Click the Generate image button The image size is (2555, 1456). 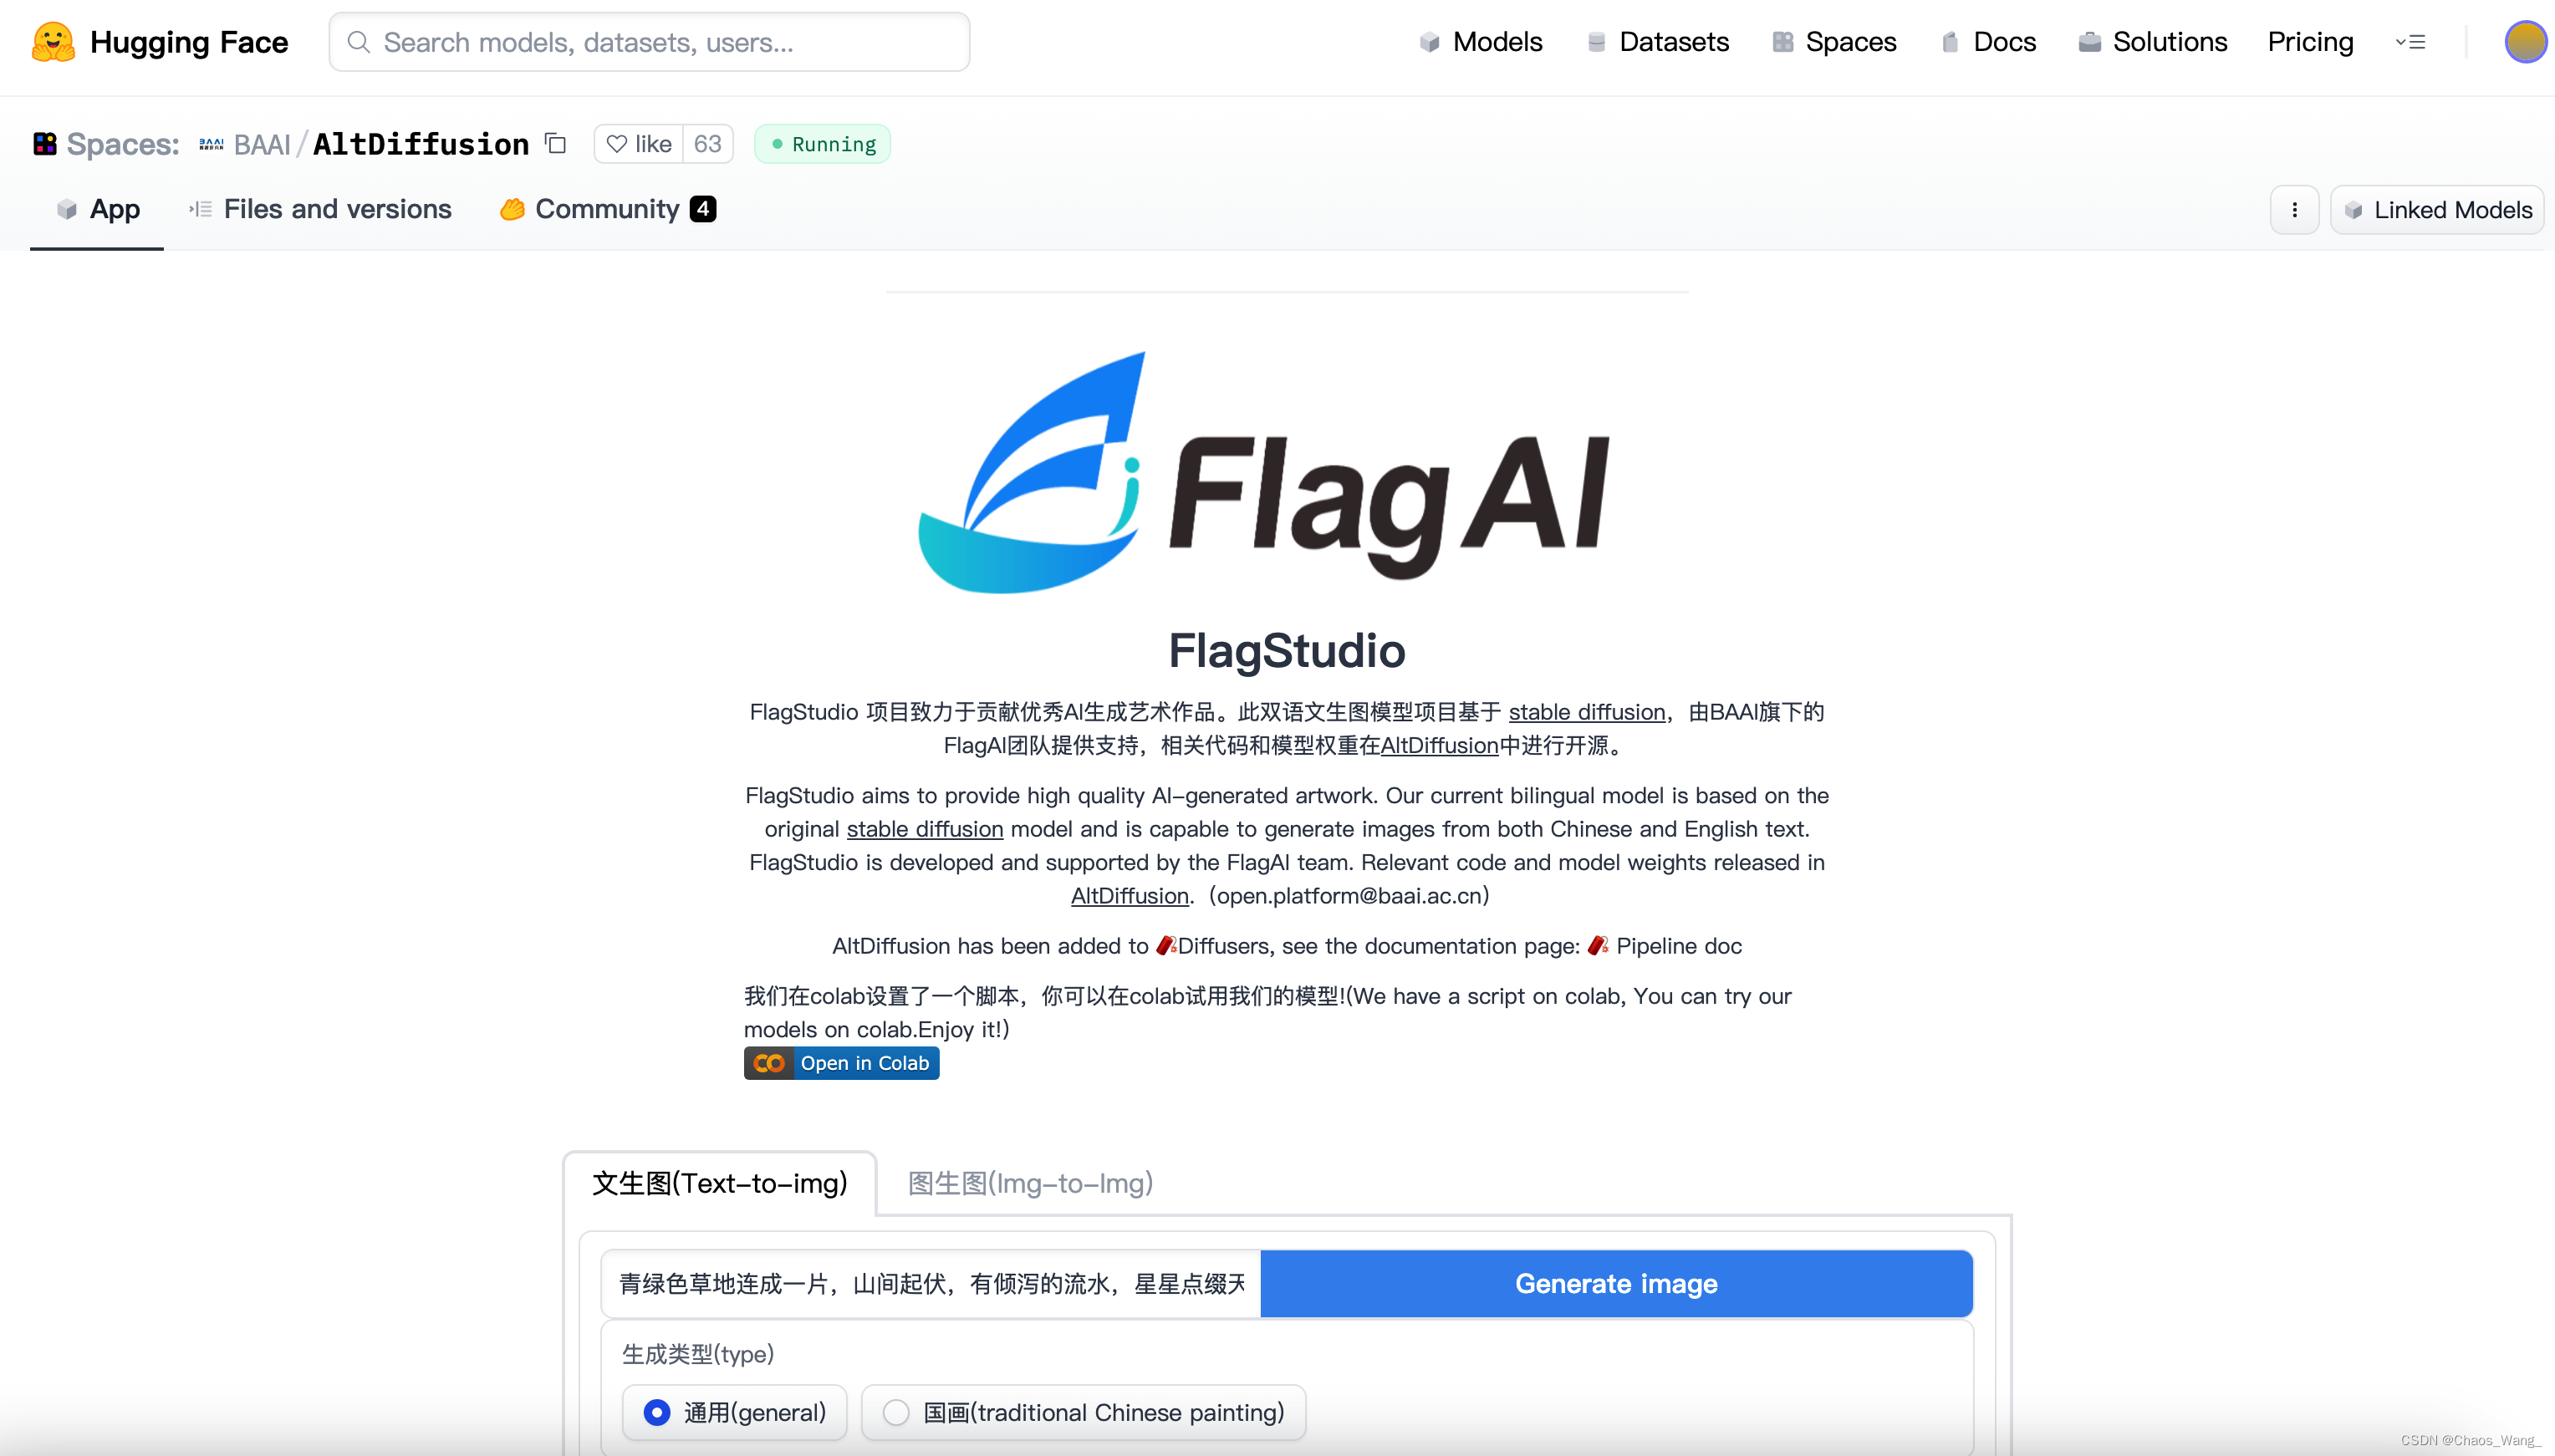(1614, 1282)
